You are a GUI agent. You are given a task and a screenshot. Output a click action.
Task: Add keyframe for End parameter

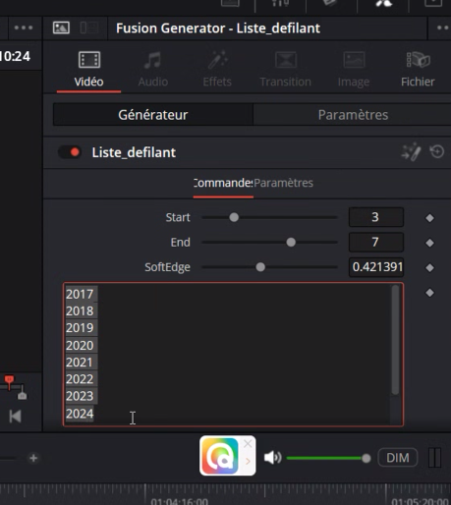429,243
